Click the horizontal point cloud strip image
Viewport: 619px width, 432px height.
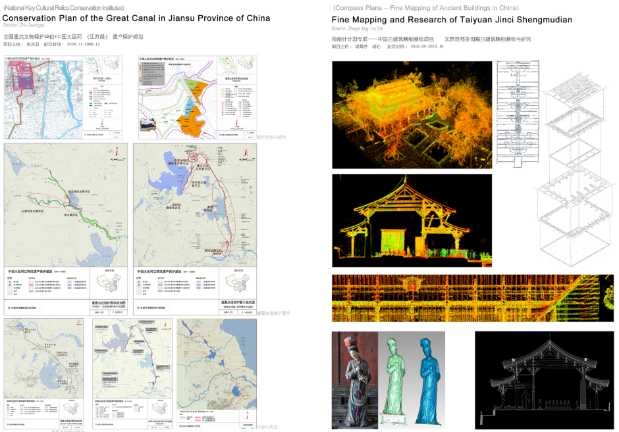(473, 298)
